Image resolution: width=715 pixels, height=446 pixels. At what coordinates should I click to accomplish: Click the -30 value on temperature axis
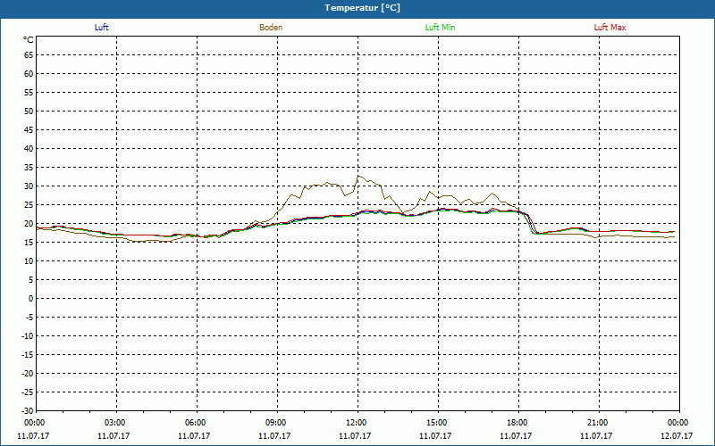point(28,411)
